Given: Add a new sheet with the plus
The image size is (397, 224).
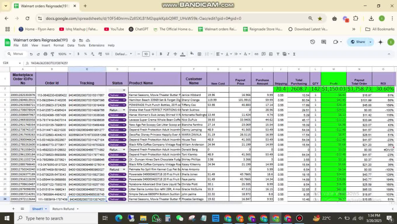Looking at the screenshot, I should point(13,209).
